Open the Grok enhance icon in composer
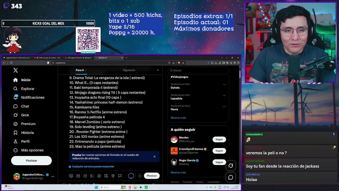The height and width of the screenshot is (191, 339). tap(85, 176)
